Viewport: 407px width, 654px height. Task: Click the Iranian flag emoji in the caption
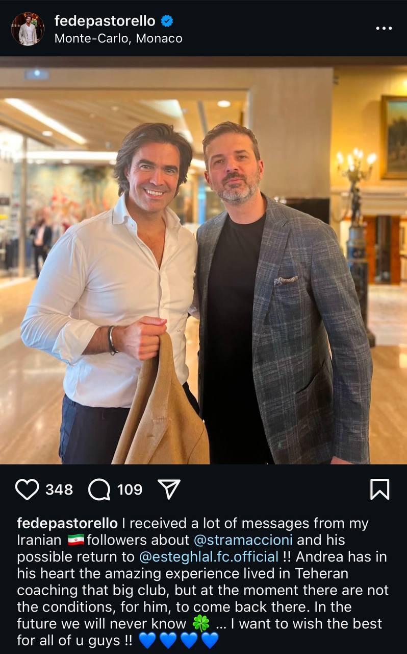tap(75, 540)
